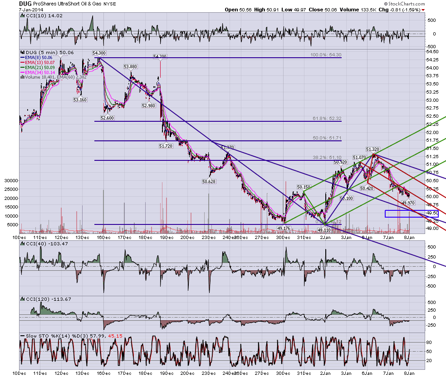Click the CCI(40) indicator mountain icon
Image resolution: width=446 pixels, height=378 pixels.
(23, 244)
